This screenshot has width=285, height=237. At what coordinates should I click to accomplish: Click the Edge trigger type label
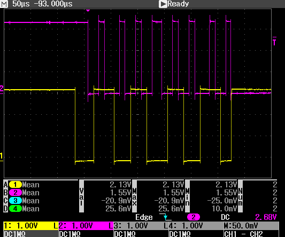(144, 217)
